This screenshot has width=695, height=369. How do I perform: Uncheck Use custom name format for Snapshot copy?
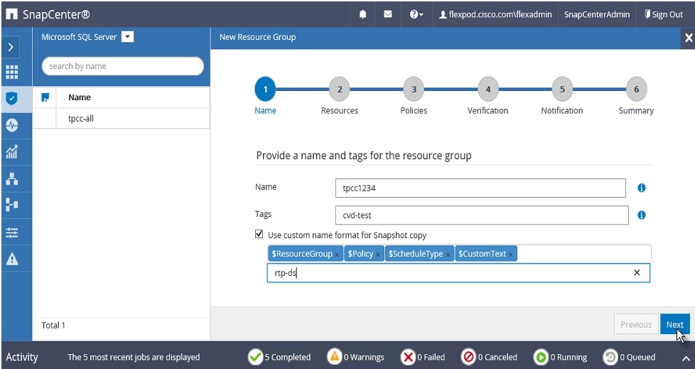click(x=259, y=234)
